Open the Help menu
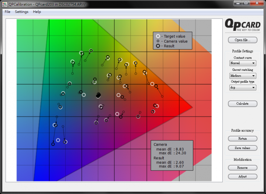Image resolution: width=266 pixels, height=194 pixels. coord(37,12)
